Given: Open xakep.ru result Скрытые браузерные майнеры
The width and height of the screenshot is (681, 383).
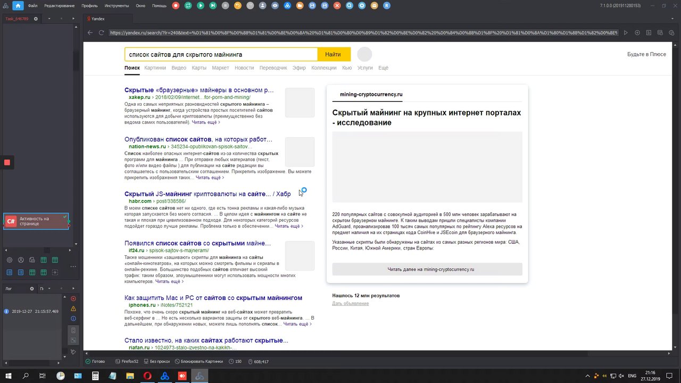Looking at the screenshot, I should [x=199, y=90].
